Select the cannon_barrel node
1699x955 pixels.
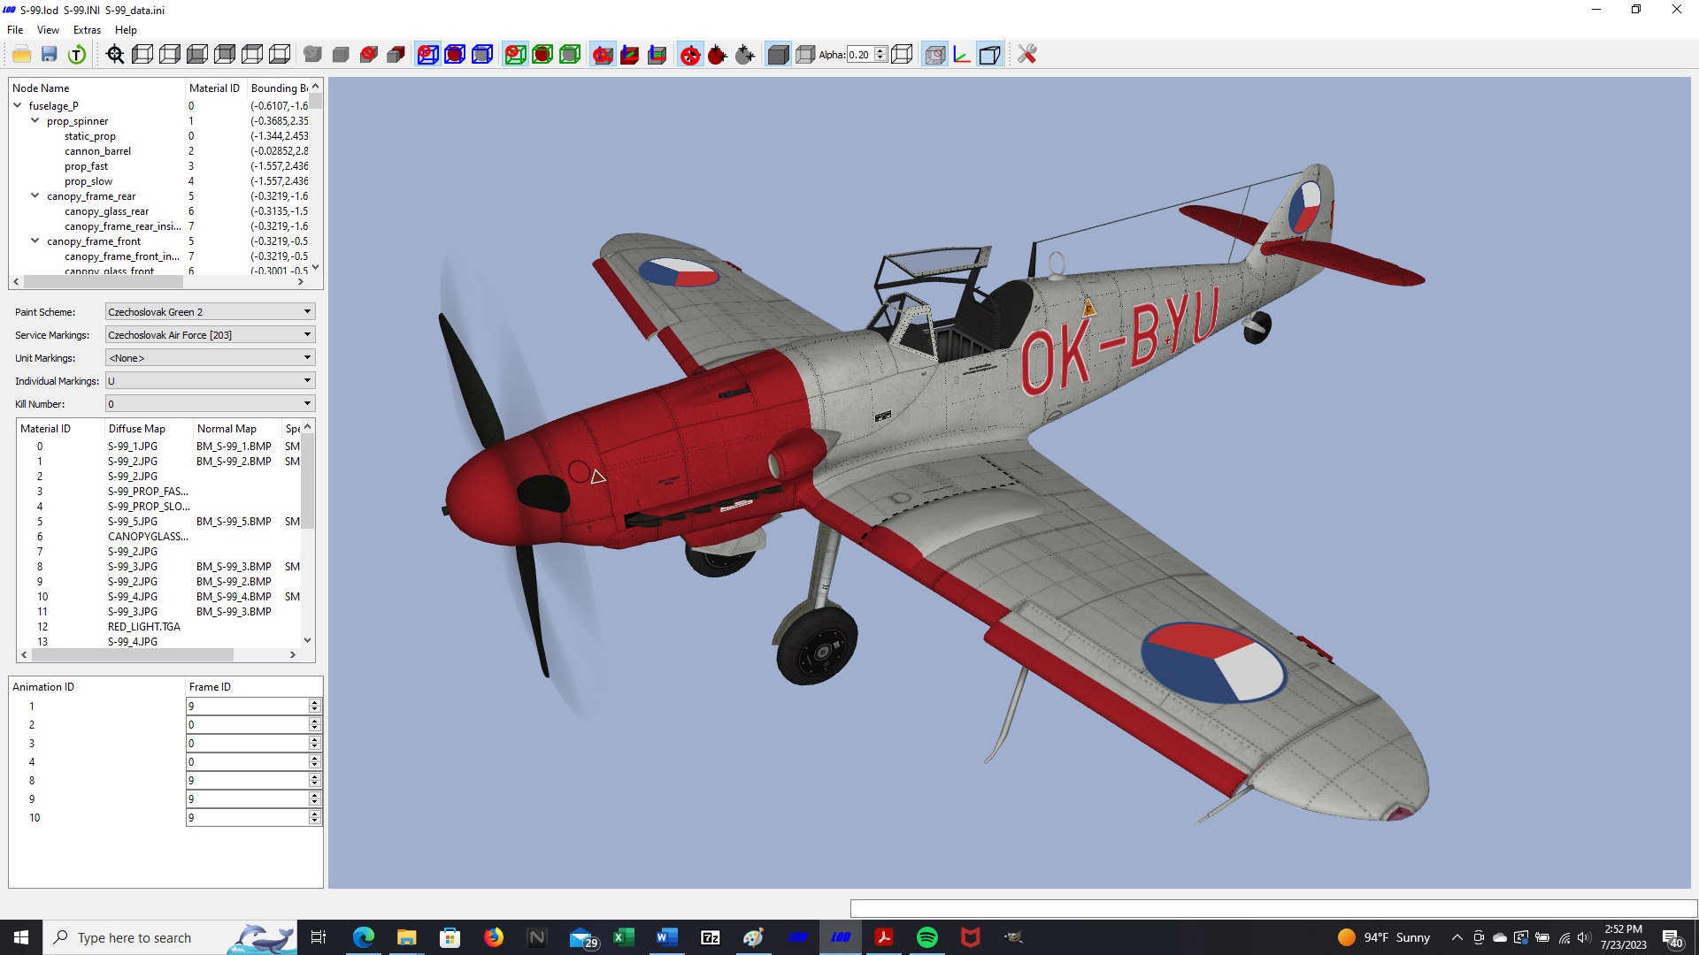pyautogui.click(x=97, y=151)
